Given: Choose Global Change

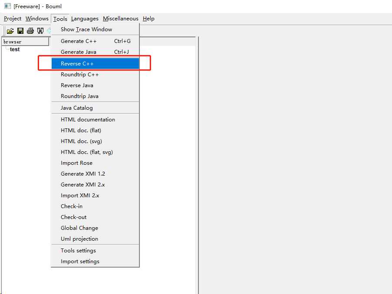Looking at the screenshot, I should [x=95, y=228].
